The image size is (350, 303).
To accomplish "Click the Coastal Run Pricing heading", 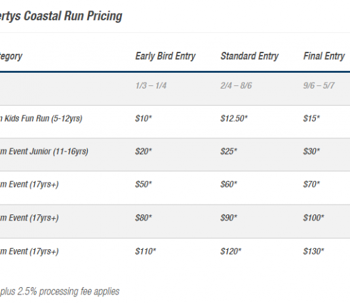I will click(61, 16).
